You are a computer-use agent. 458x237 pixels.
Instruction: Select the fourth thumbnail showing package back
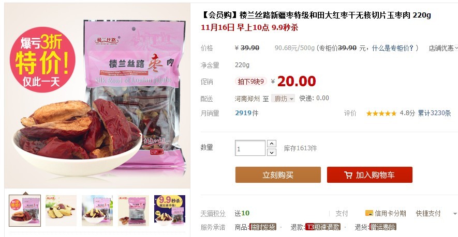coord(134,211)
